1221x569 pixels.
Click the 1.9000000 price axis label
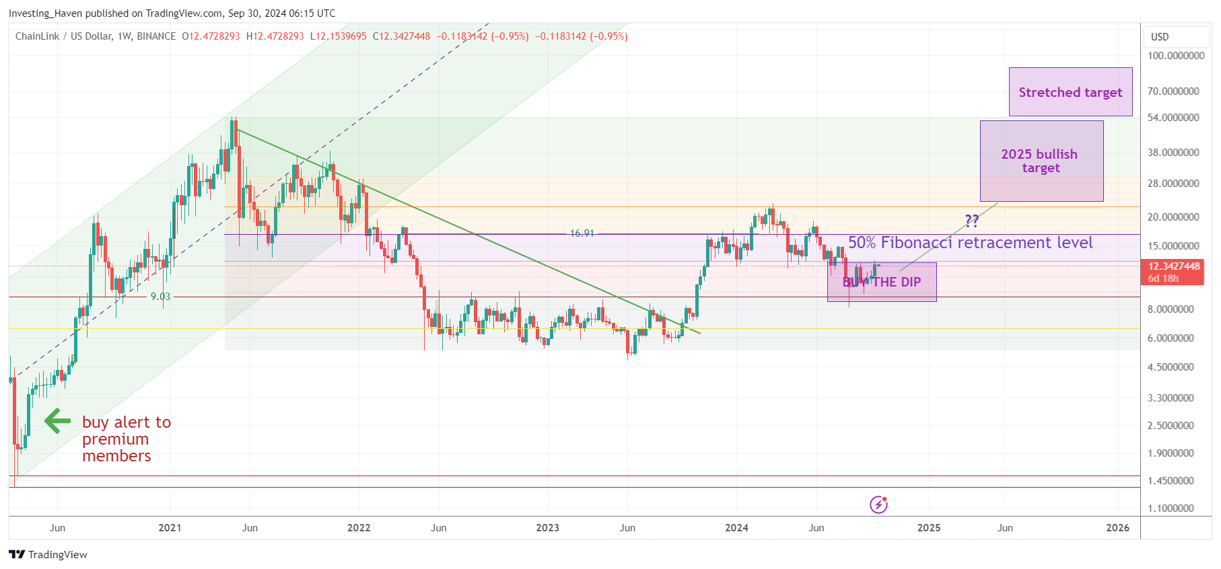pyautogui.click(x=1171, y=453)
